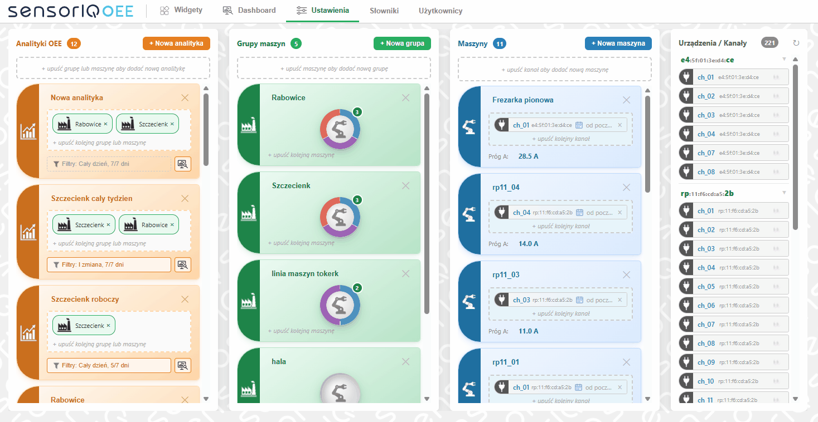Delete the Szczecienk machine group

tap(406, 186)
